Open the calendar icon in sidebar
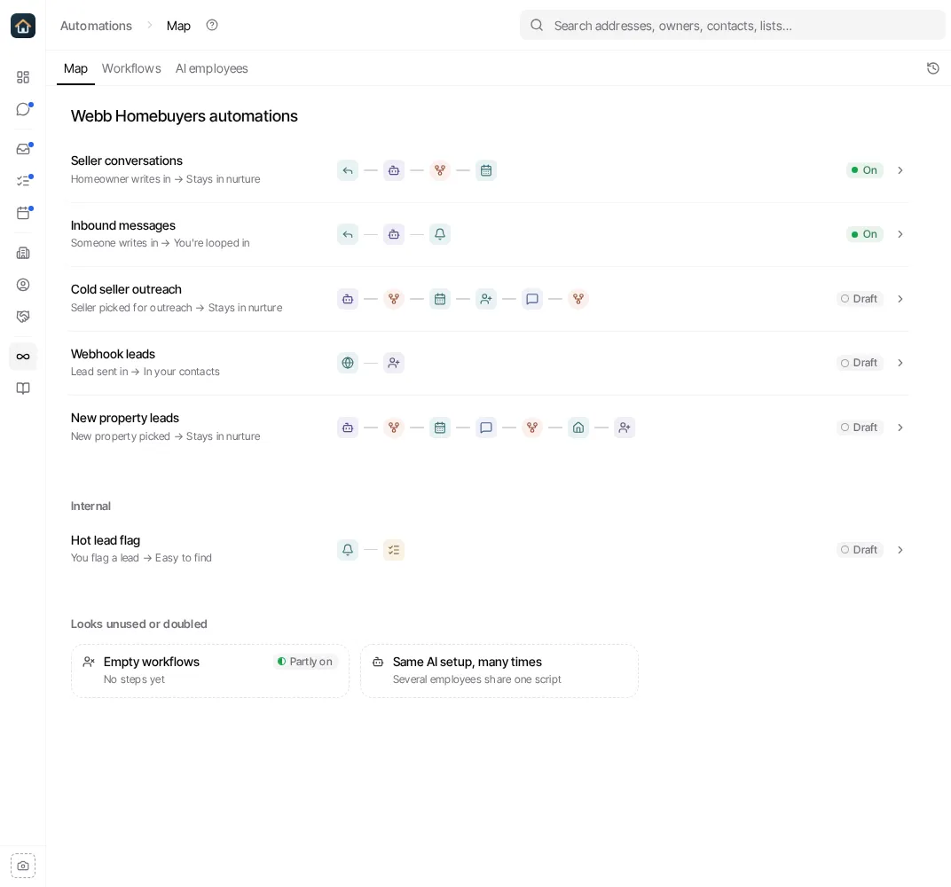Viewport: 951px width, 887px height. click(x=23, y=213)
